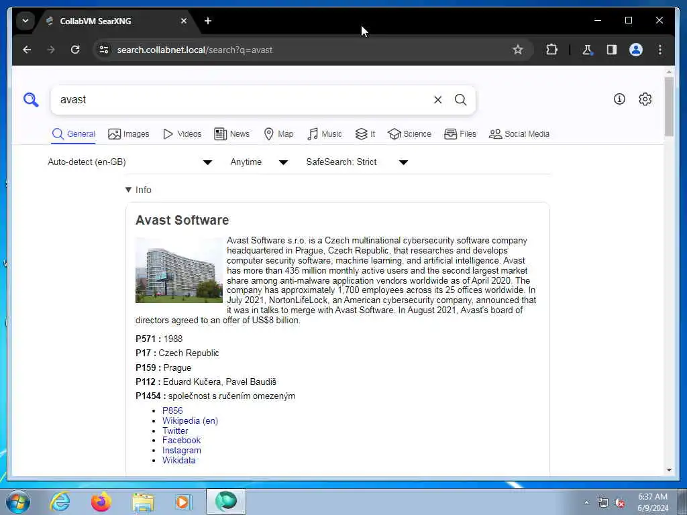Viewport: 687px width, 515px height.
Task: Open the P856 link
Action: (x=172, y=410)
